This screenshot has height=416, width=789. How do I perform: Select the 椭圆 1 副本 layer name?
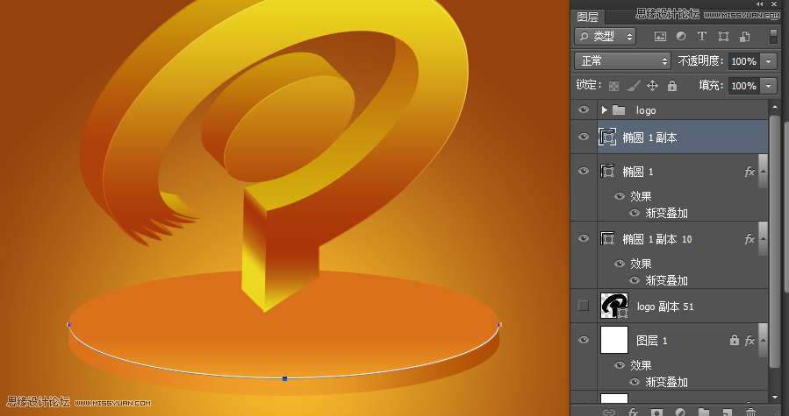pos(649,137)
